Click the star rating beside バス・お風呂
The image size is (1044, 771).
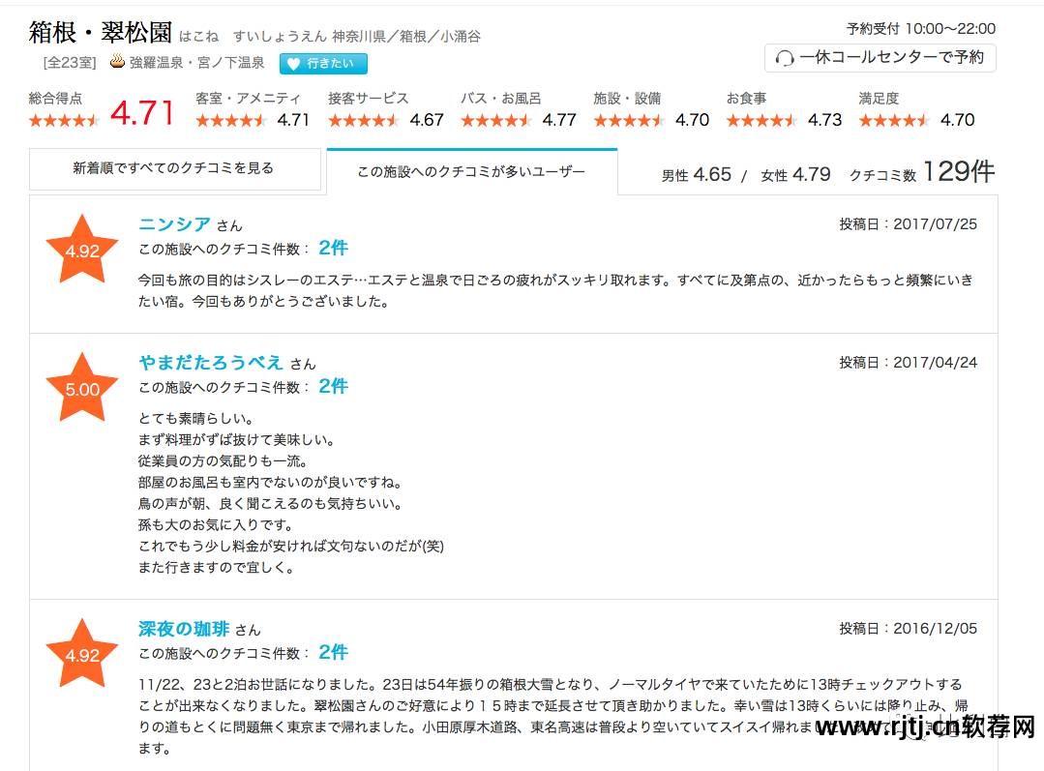(494, 120)
